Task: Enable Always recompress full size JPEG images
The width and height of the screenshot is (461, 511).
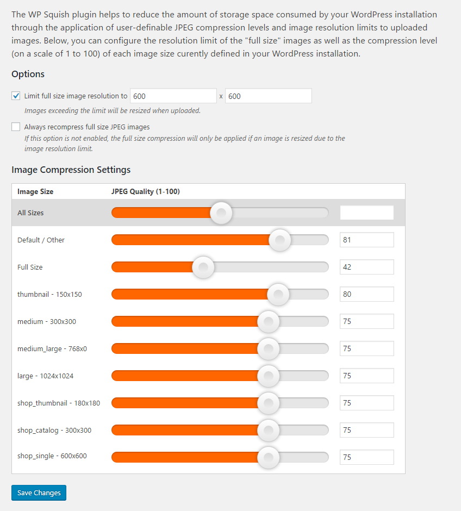Action: click(x=16, y=127)
